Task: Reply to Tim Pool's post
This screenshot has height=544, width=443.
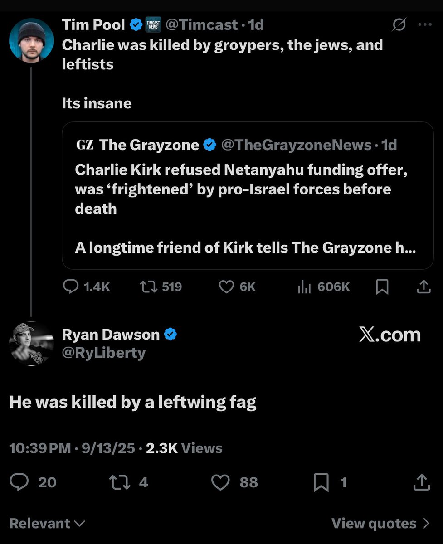Action: pos(70,287)
